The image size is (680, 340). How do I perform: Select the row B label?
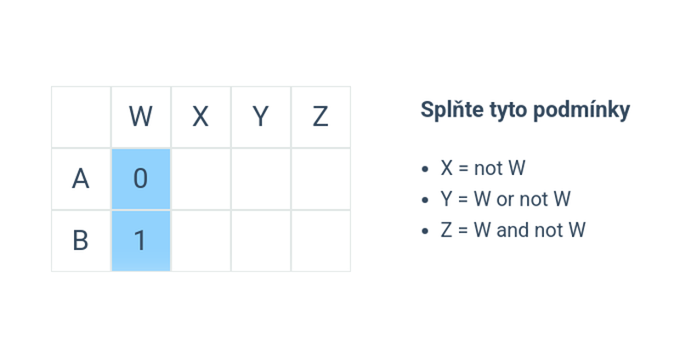click(x=81, y=241)
